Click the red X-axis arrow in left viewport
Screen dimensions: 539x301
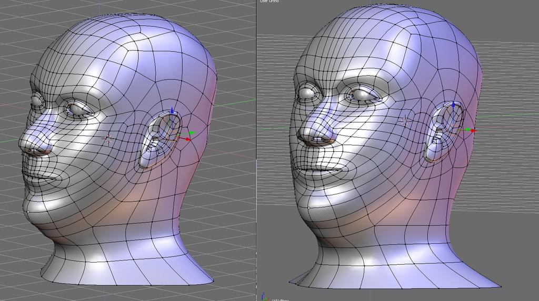pos(187,139)
